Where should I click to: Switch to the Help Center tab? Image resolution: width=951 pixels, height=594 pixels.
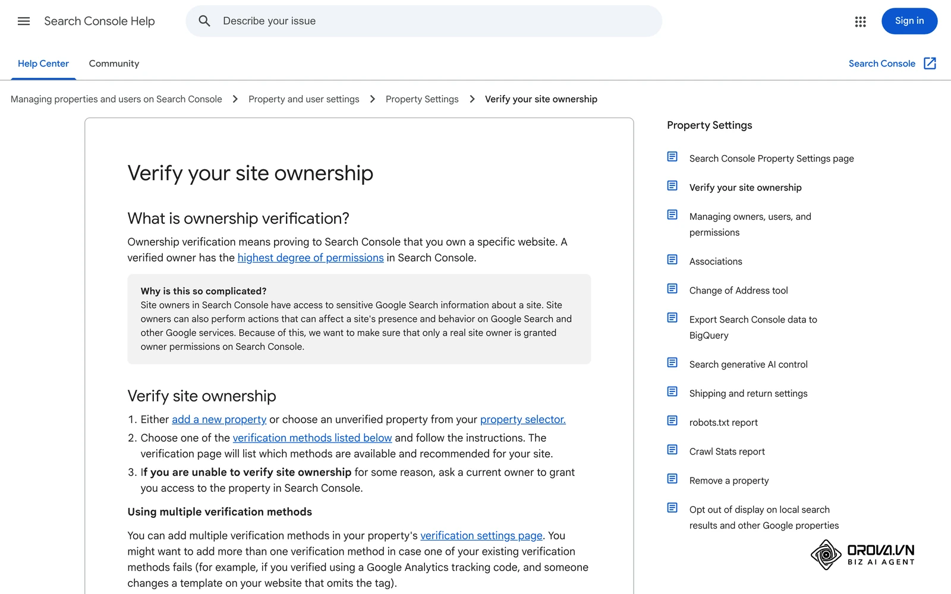pyautogui.click(x=43, y=64)
